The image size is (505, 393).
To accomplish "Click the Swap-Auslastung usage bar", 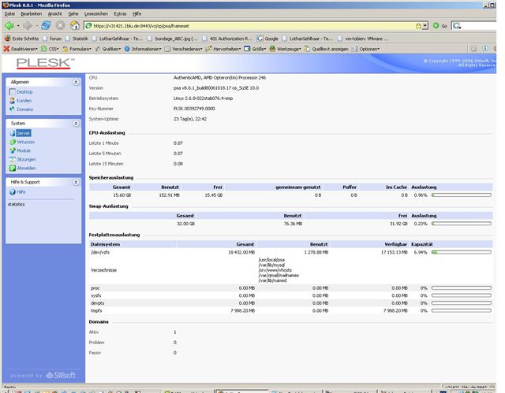I will [461, 224].
